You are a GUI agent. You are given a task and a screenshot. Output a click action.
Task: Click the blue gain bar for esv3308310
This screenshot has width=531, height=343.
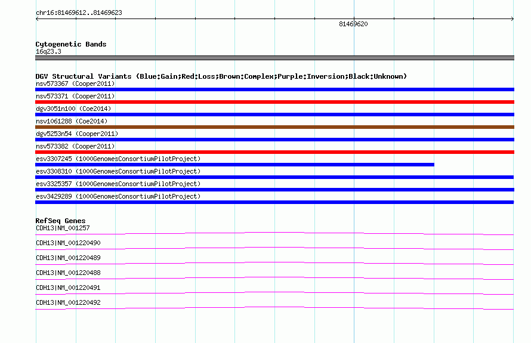[274, 177]
